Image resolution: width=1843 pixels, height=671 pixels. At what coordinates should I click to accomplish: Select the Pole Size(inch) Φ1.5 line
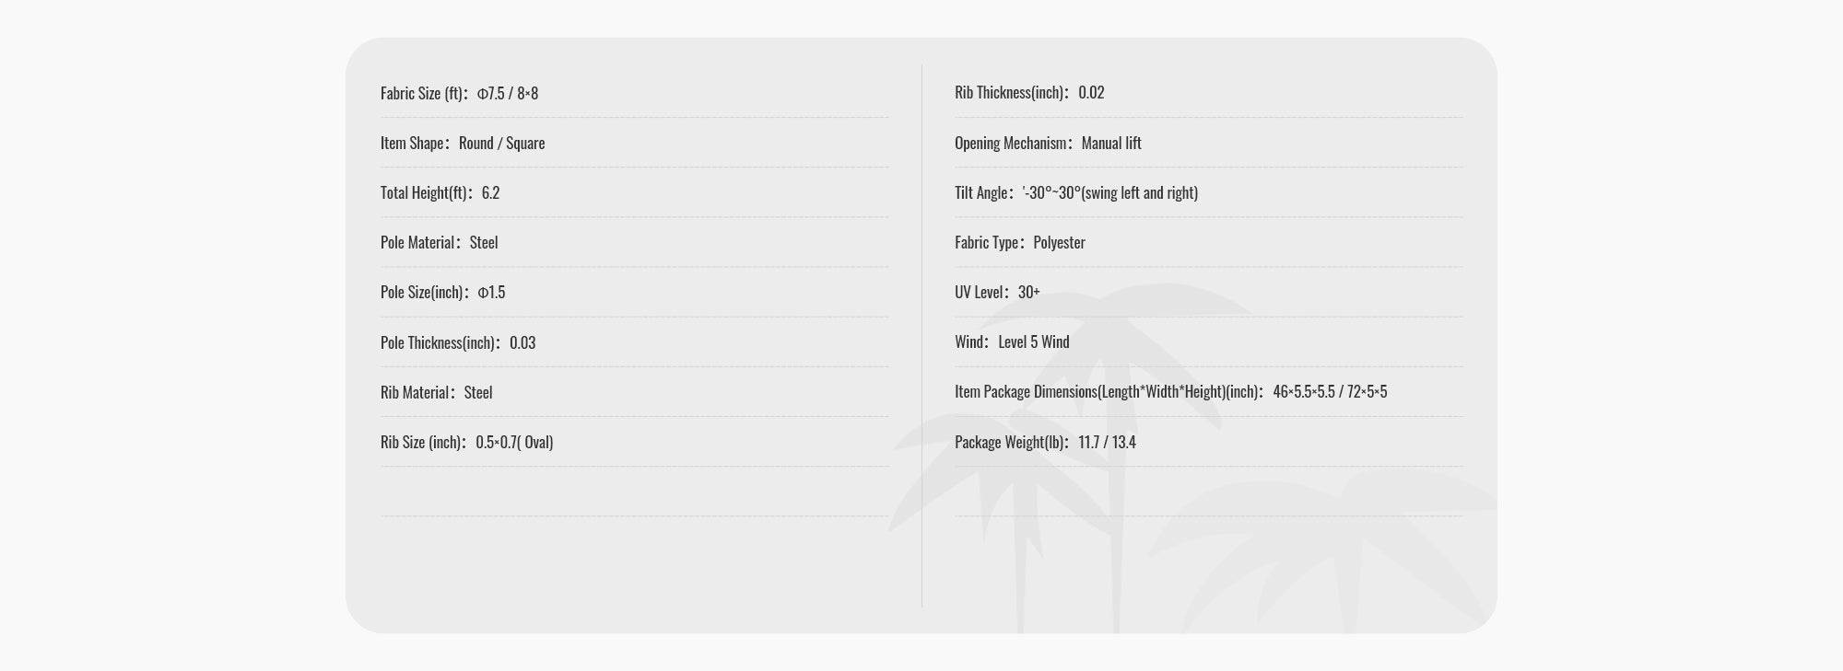442,292
